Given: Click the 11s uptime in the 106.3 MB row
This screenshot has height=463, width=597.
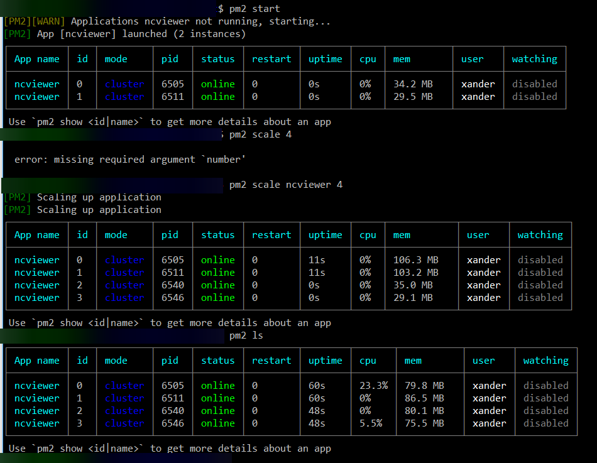Looking at the screenshot, I should coord(317,260).
